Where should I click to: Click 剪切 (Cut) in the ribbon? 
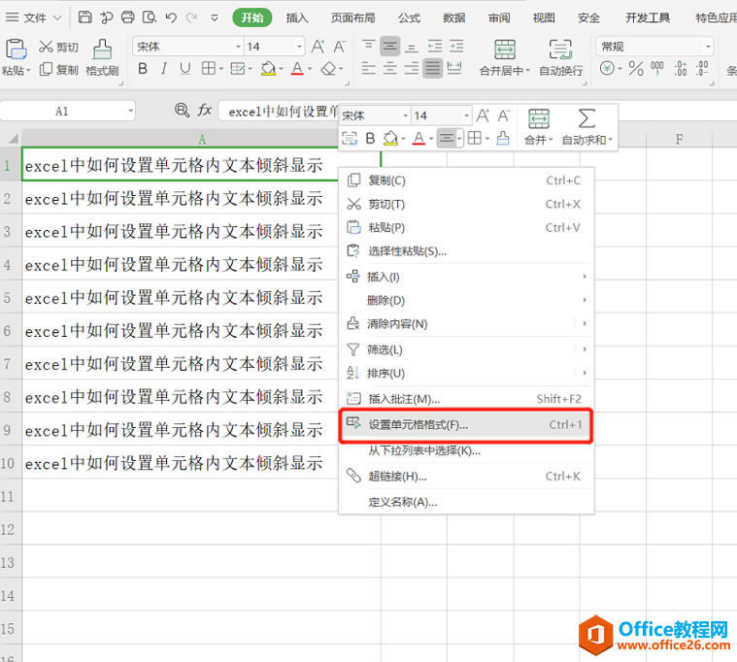58,47
